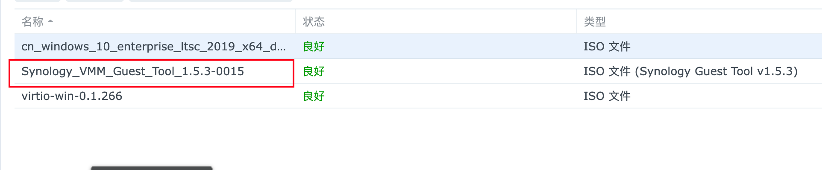Click the sort arrow beside 名称
This screenshot has width=822, height=170.
click(x=50, y=21)
